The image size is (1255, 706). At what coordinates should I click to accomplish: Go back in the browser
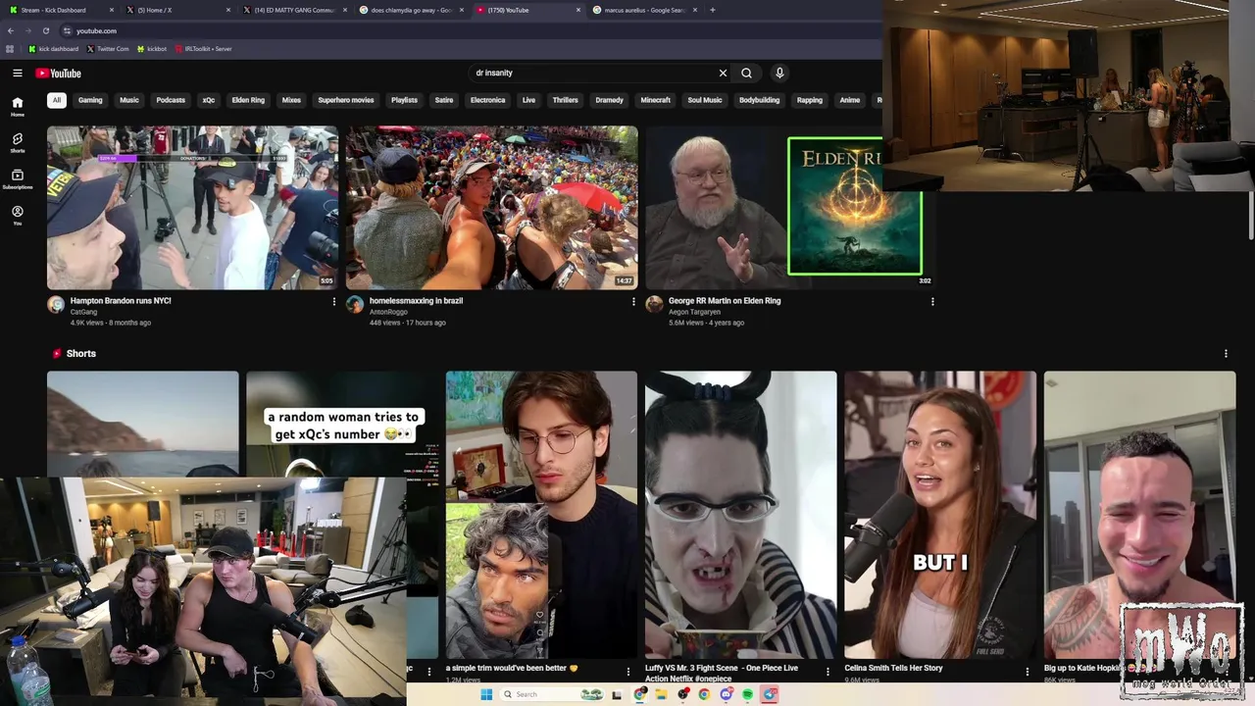[x=11, y=30]
